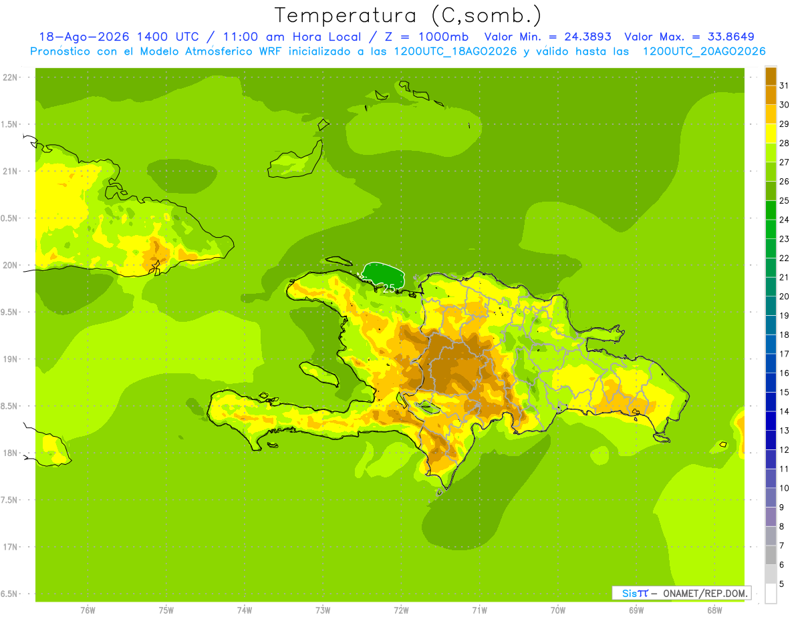
Task: Click the '6.5N' latitude axis label
Action: pos(10,594)
